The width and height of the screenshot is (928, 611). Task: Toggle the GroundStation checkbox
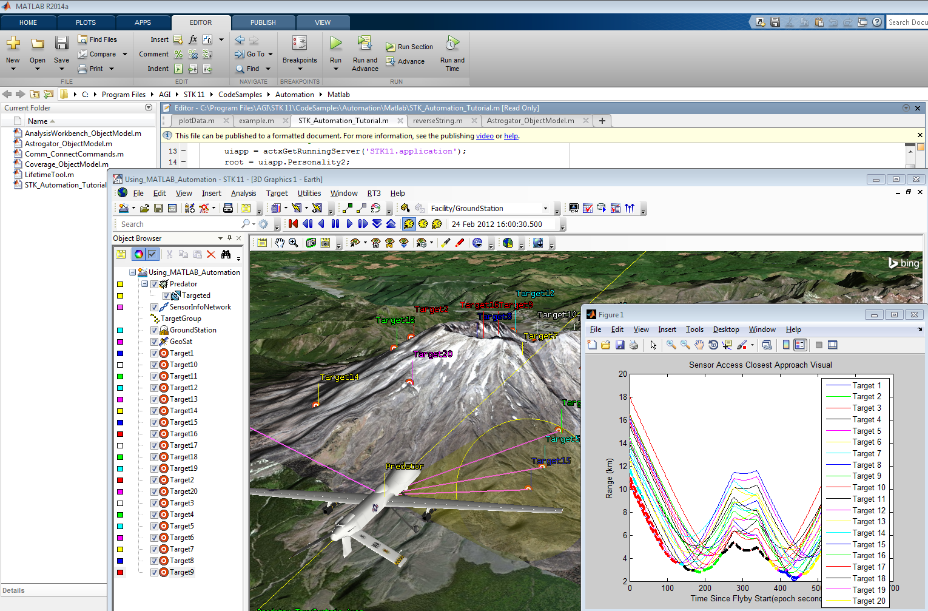coord(154,330)
